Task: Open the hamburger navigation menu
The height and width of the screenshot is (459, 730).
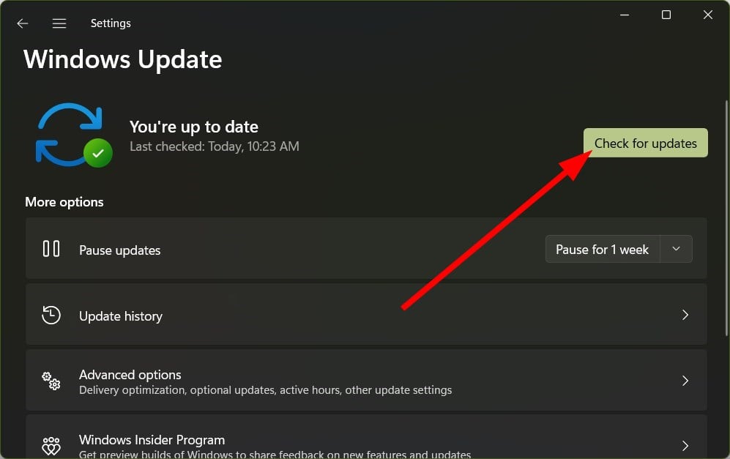Action: 59,23
